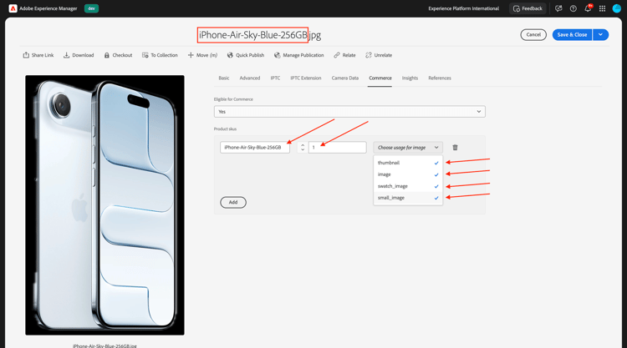Click Cancel button
Image resolution: width=627 pixels, height=348 pixels.
point(533,35)
